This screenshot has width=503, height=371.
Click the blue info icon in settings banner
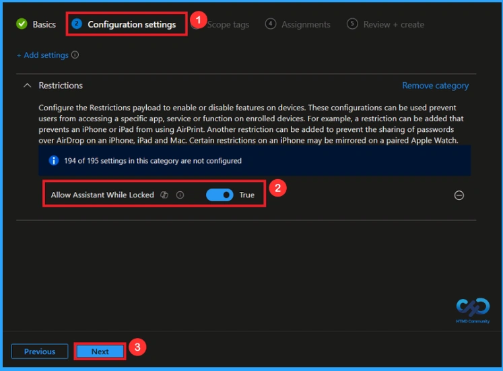click(x=54, y=160)
